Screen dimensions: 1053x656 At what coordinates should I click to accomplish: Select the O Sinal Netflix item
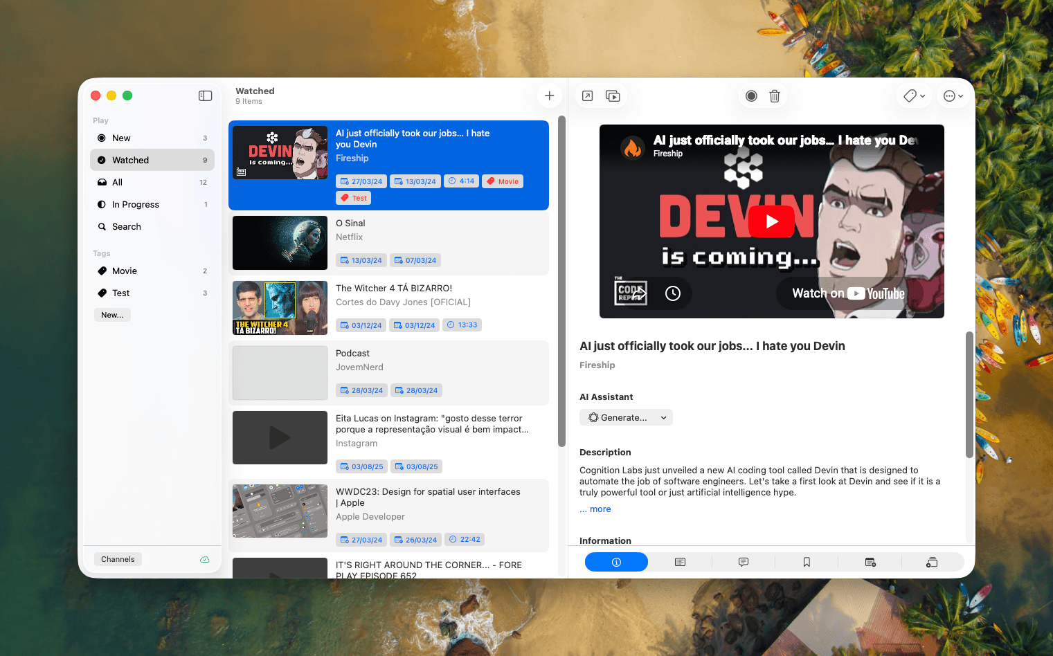pos(388,244)
